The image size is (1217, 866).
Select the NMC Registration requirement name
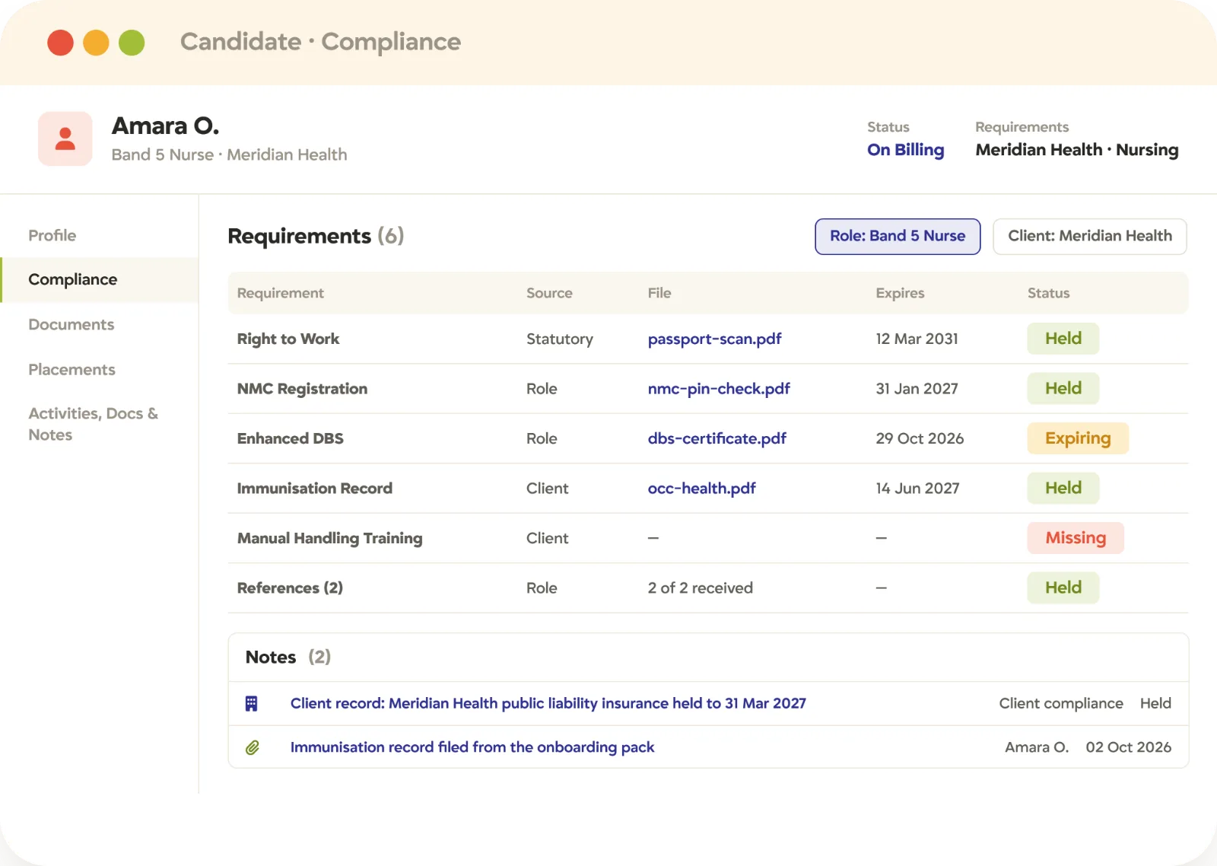[302, 388]
